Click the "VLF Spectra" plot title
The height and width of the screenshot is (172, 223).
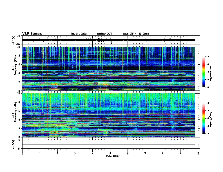pyautogui.click(x=32, y=34)
